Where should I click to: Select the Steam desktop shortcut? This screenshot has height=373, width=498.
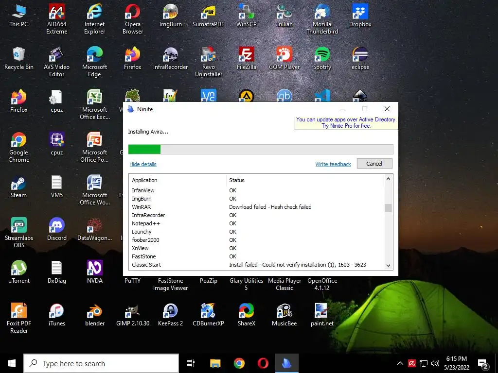(x=19, y=187)
